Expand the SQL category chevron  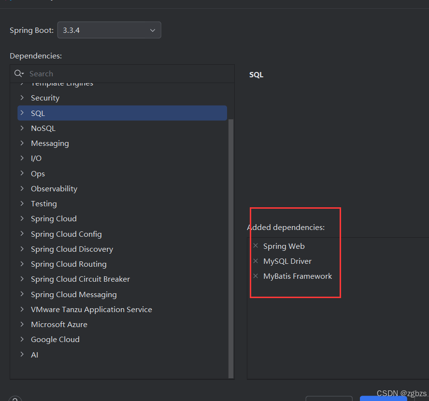point(22,113)
